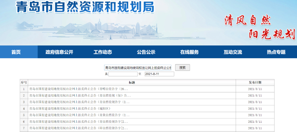
Task: Open the 在线服务 menu item
Action: (x=189, y=52)
